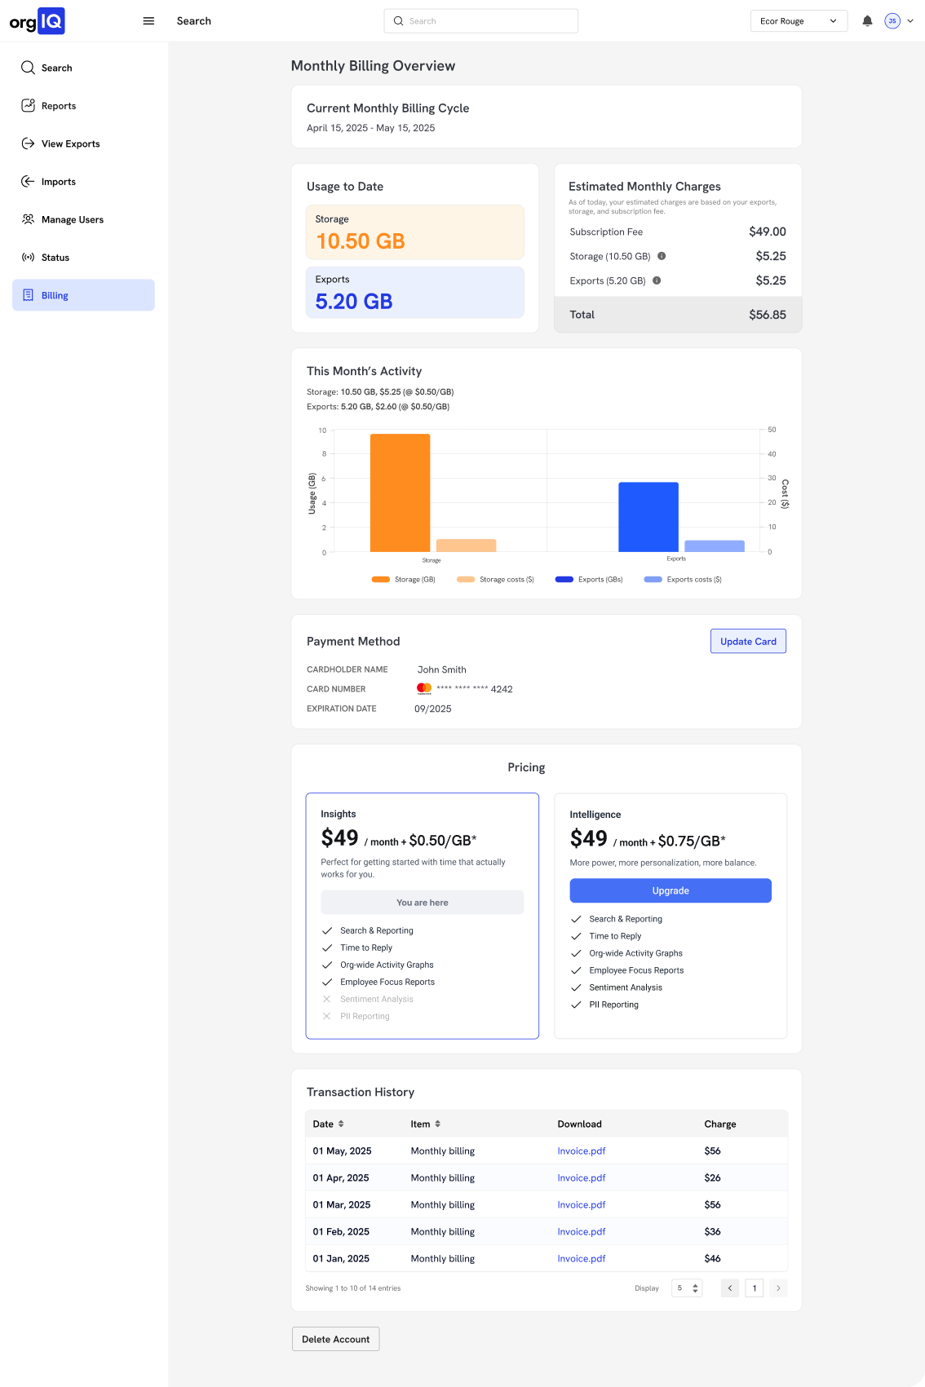Download Invoice.pdf for 01 Jan, 2025
The height and width of the screenshot is (1387, 925).
point(582,1258)
